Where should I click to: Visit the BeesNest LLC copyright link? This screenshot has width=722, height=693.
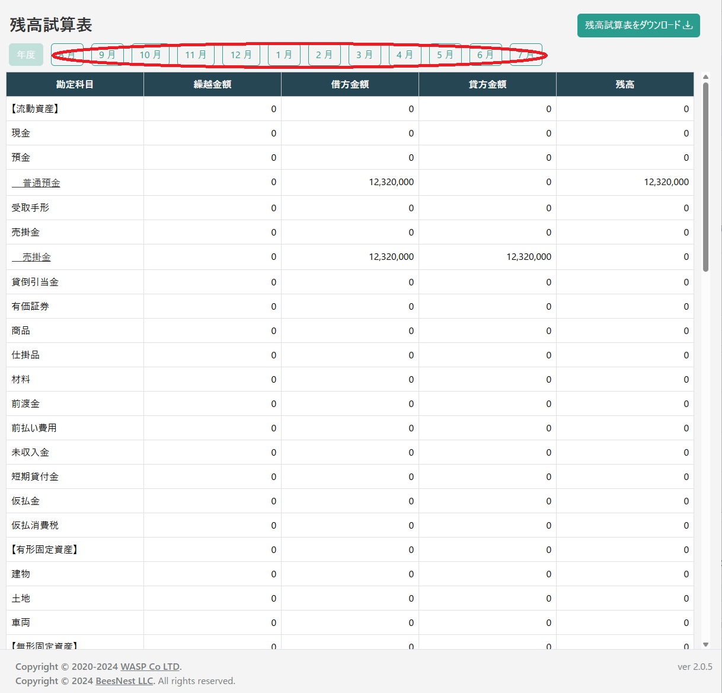click(x=123, y=681)
